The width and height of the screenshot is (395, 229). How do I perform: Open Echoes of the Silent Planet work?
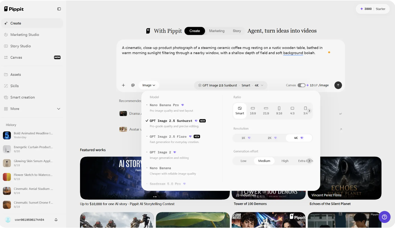point(345,178)
